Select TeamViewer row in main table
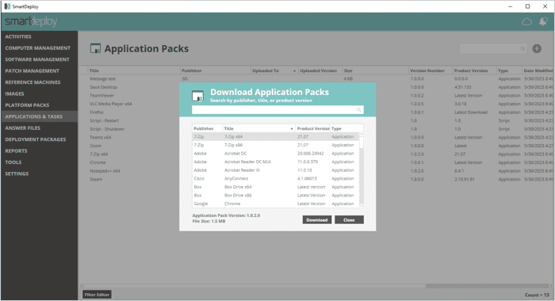This screenshot has height=301, width=555. [x=316, y=96]
